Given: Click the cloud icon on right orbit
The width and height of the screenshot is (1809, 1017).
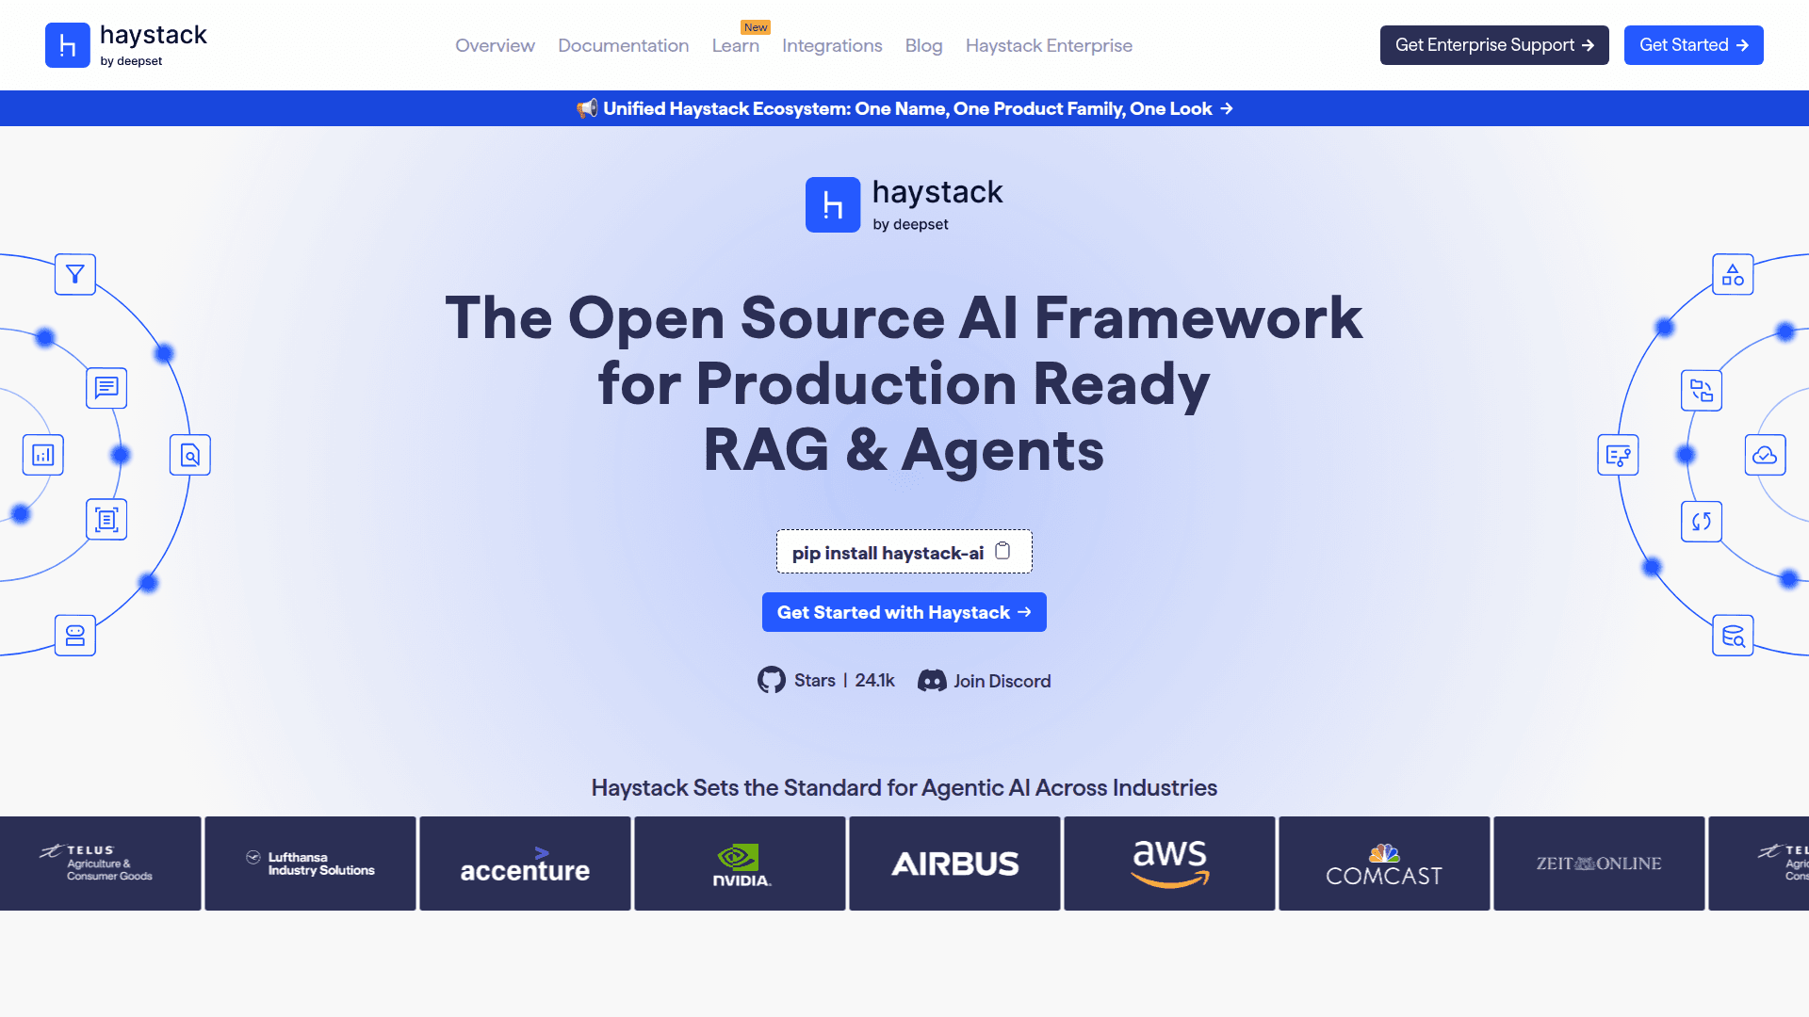Looking at the screenshot, I should point(1765,456).
